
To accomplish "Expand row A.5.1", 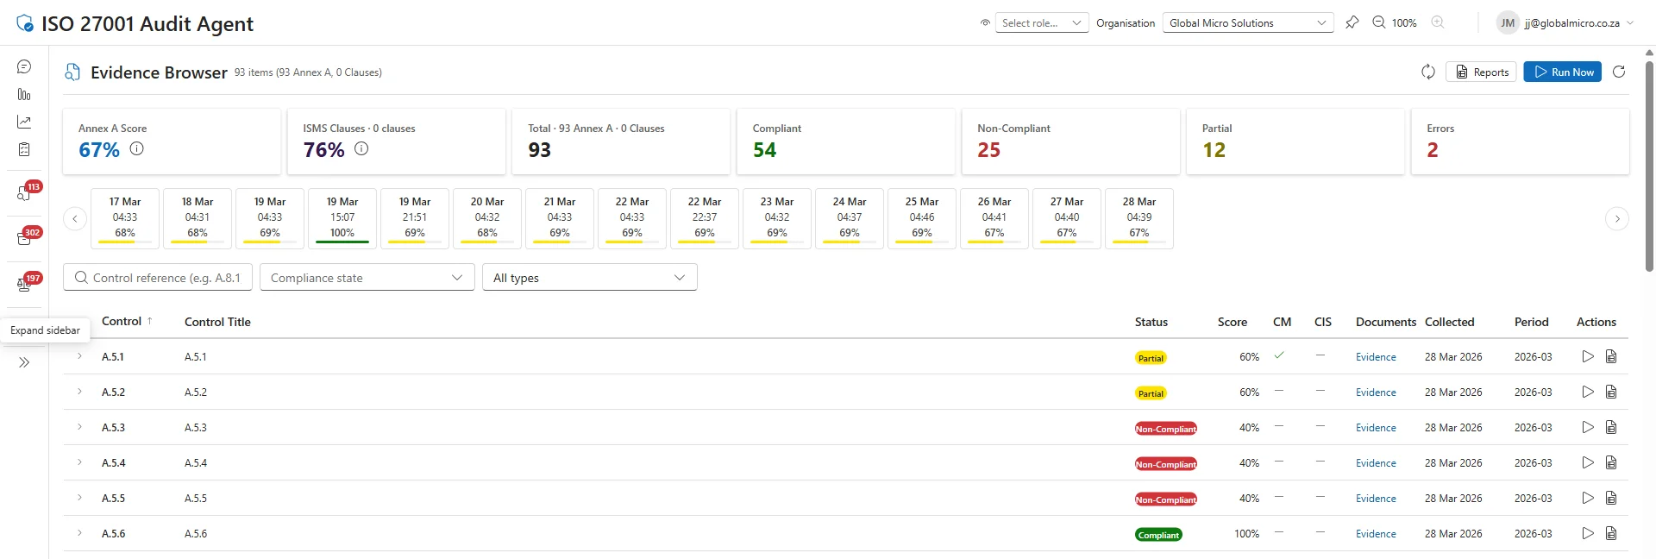I will click(x=79, y=356).
